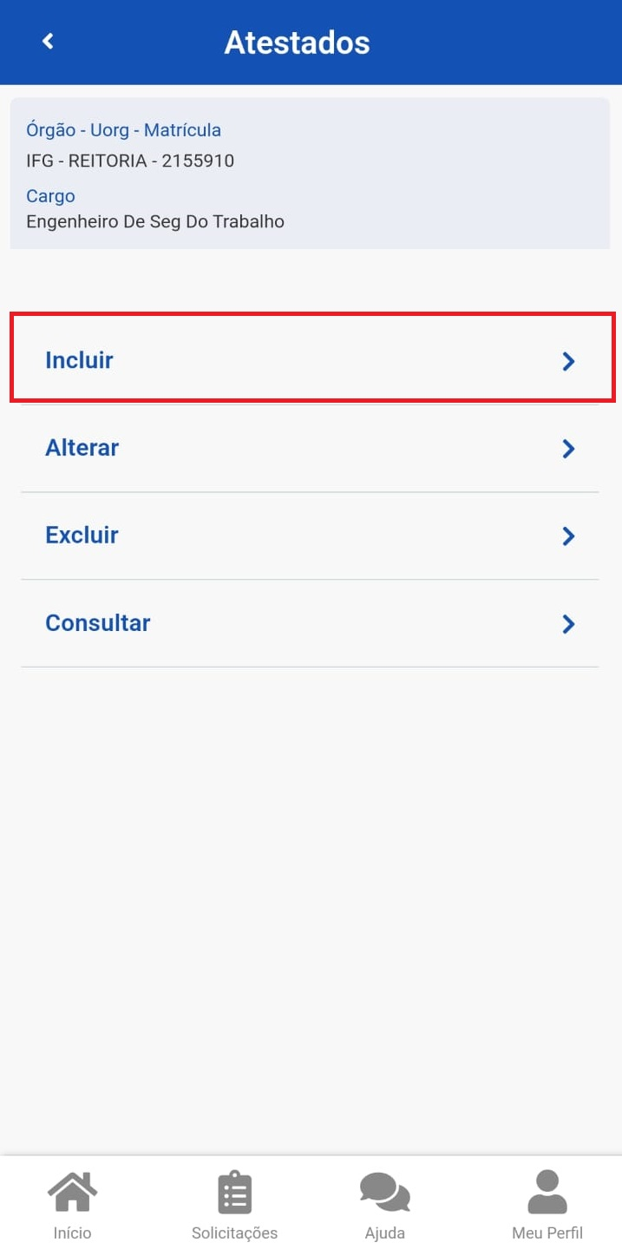
Task: Expand the Incluir chevron arrow
Action: 568,361
